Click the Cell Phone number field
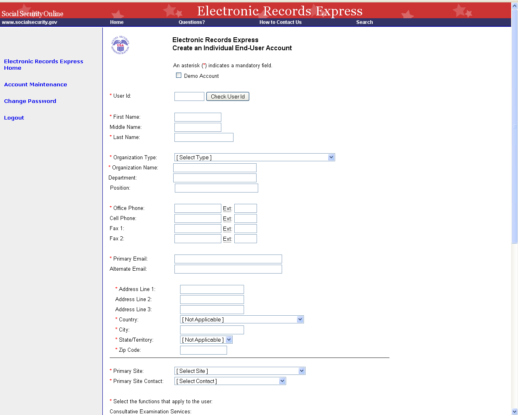The image size is (518, 415). pos(198,218)
